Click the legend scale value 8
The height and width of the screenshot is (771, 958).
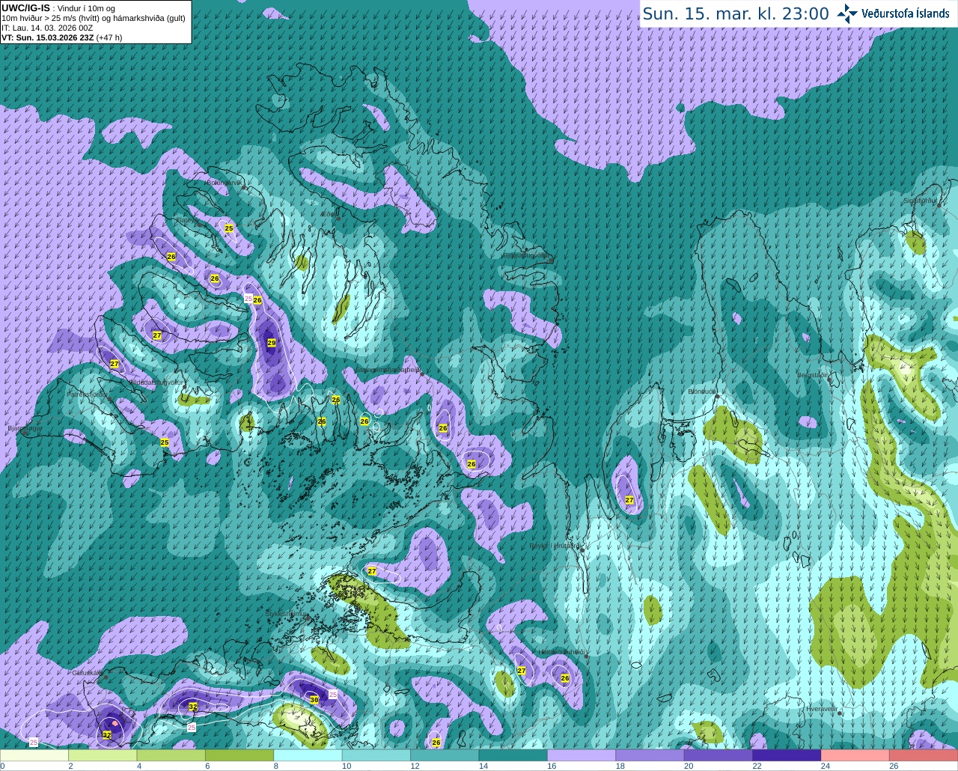[x=276, y=766]
